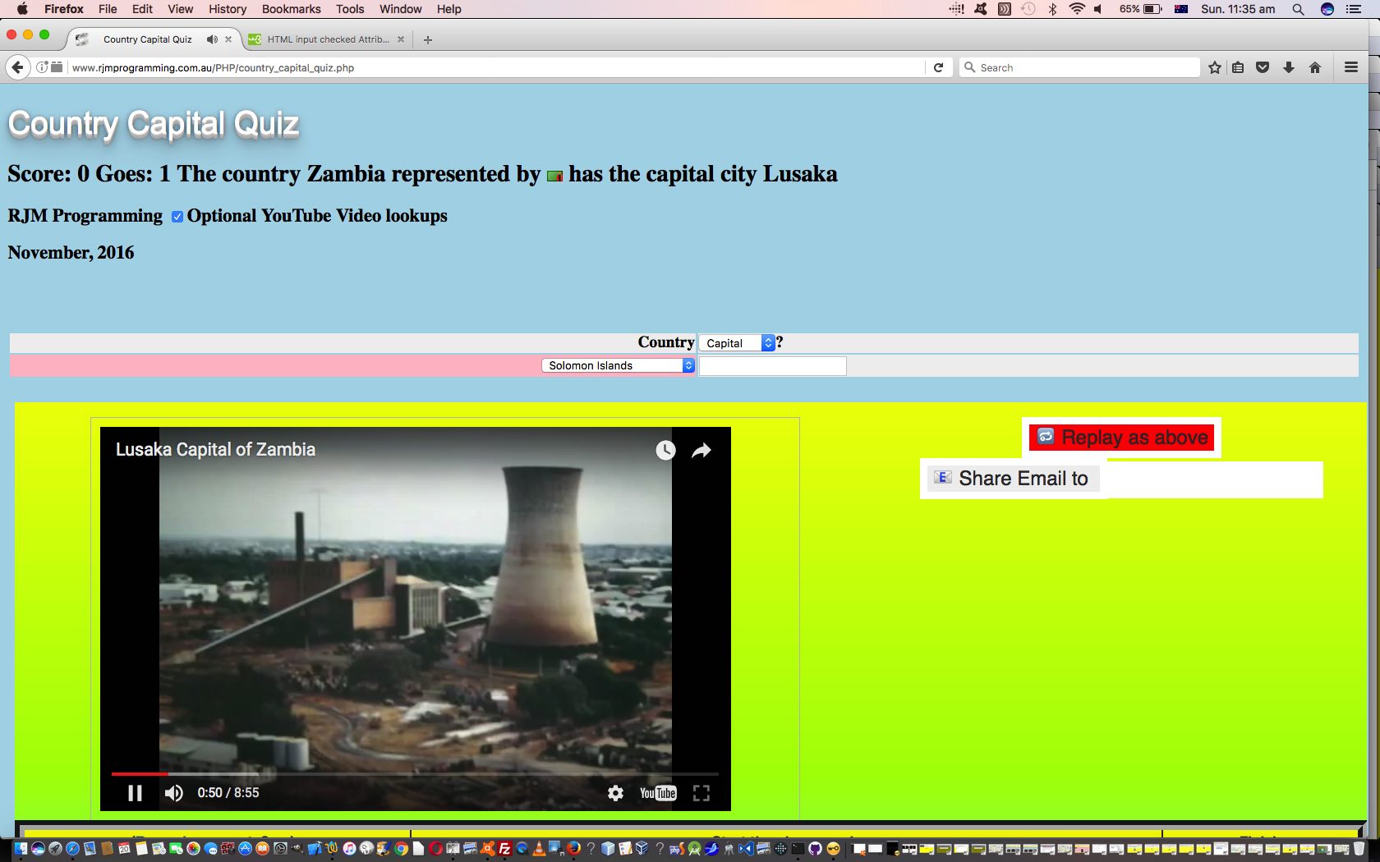Open Finder from the Dock
The height and width of the screenshot is (862, 1380).
[x=21, y=849]
